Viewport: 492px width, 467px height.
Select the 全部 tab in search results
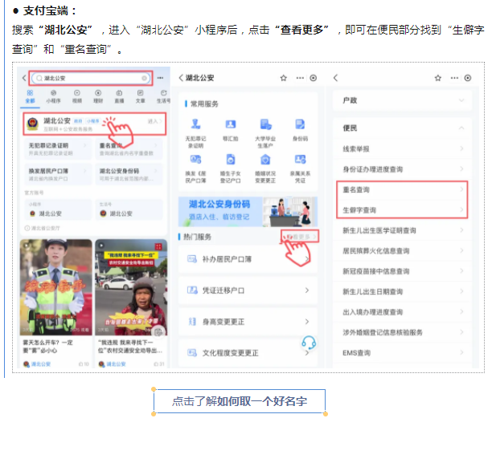[30, 96]
